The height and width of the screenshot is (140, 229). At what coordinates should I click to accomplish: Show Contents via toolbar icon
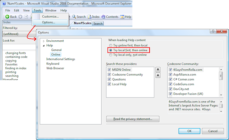110,17
